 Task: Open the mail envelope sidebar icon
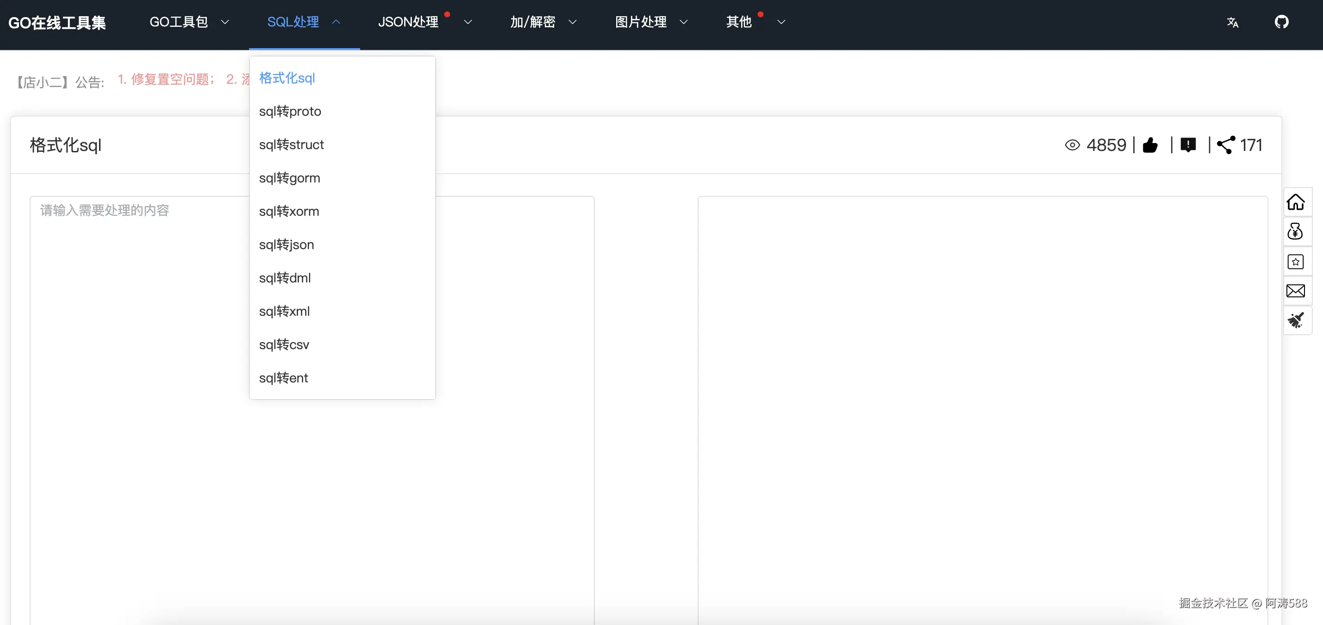click(x=1295, y=291)
